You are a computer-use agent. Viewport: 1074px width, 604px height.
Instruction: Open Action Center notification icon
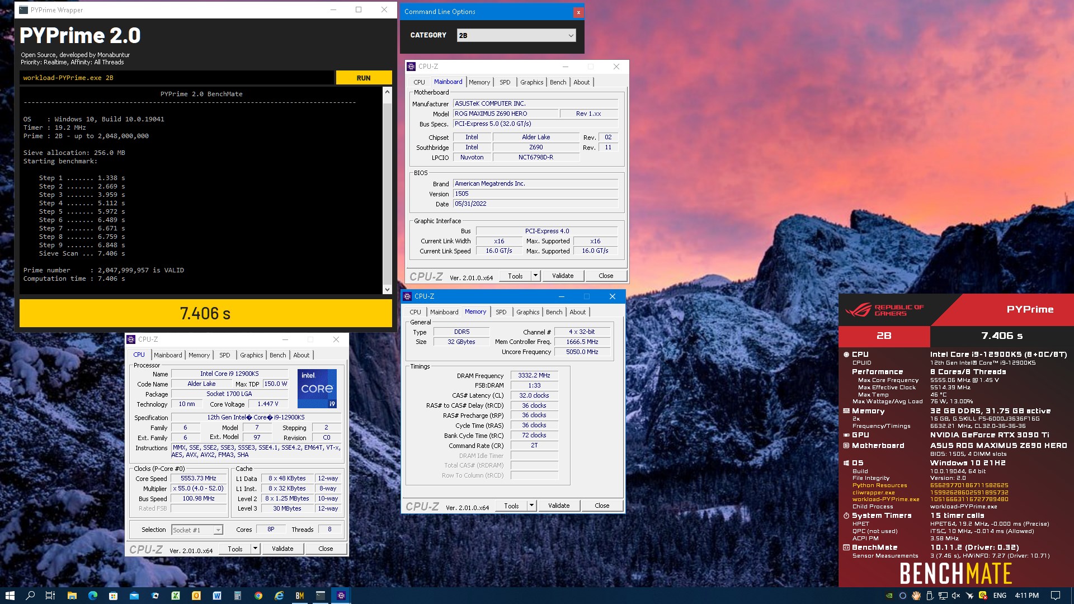(1056, 596)
